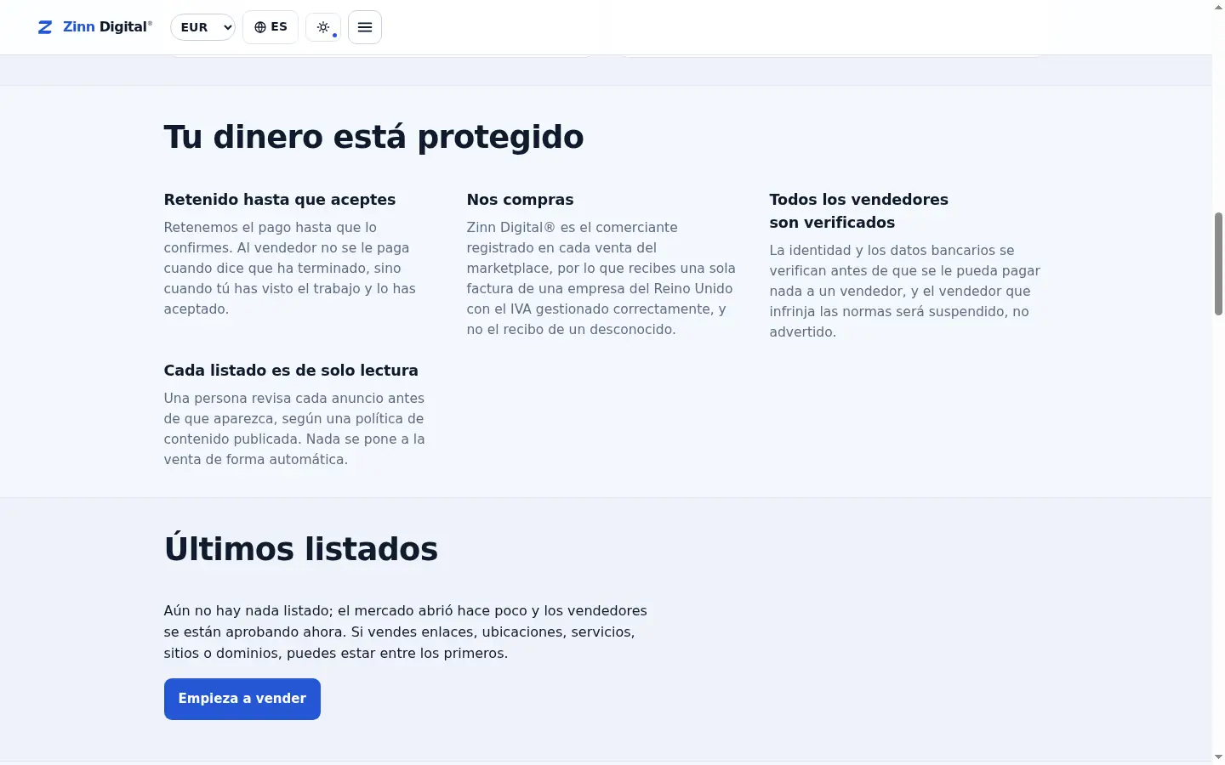
Task: Click the paragraph starting Aún no hay nada listado
Action: (x=406, y=632)
